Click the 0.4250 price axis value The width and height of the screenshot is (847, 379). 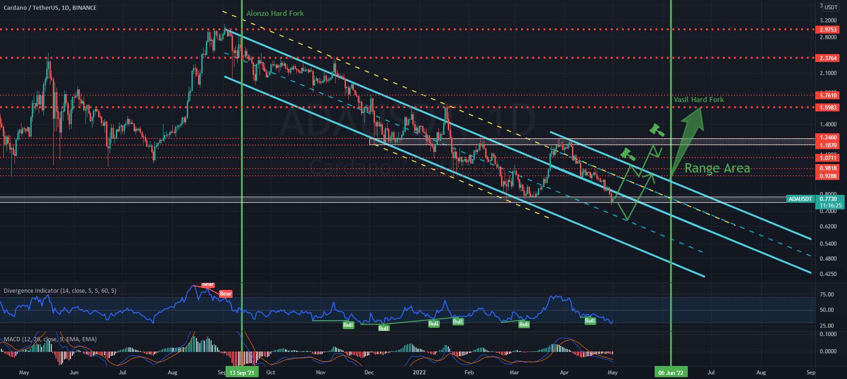point(828,274)
